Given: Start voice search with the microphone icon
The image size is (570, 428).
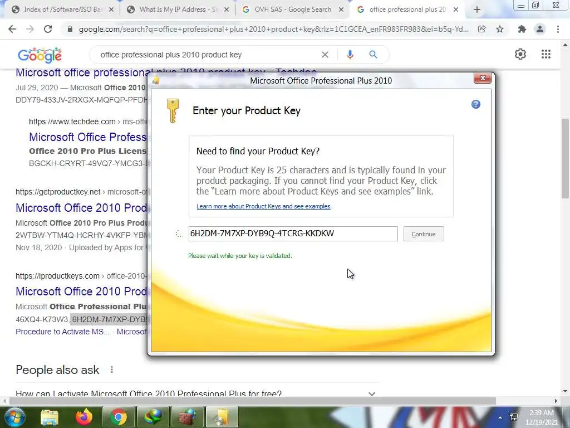Looking at the screenshot, I should click(x=350, y=55).
